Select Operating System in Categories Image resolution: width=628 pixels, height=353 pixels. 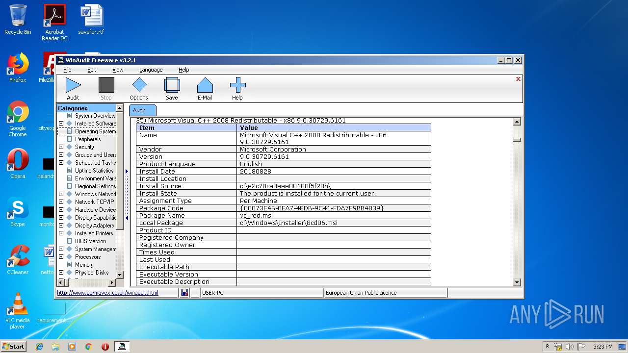(x=95, y=131)
